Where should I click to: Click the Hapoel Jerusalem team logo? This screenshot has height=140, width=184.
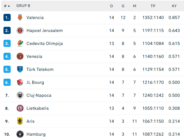[x=20, y=31]
